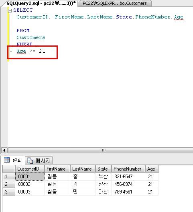Image resolution: width=193 pixels, height=212 pixels.
Task: Click FirstName cell 일동
Action: pyautogui.click(x=57, y=184)
